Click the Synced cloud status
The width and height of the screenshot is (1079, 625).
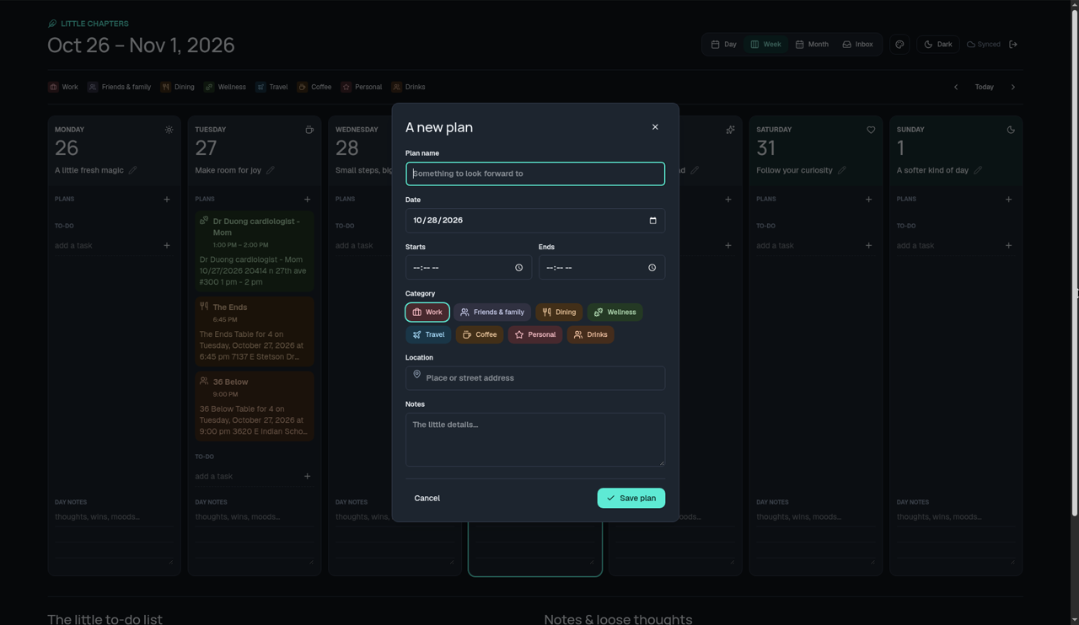984,45
